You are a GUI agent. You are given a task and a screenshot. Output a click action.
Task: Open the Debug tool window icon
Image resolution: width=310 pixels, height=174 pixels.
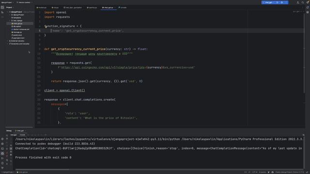tap(2, 153)
